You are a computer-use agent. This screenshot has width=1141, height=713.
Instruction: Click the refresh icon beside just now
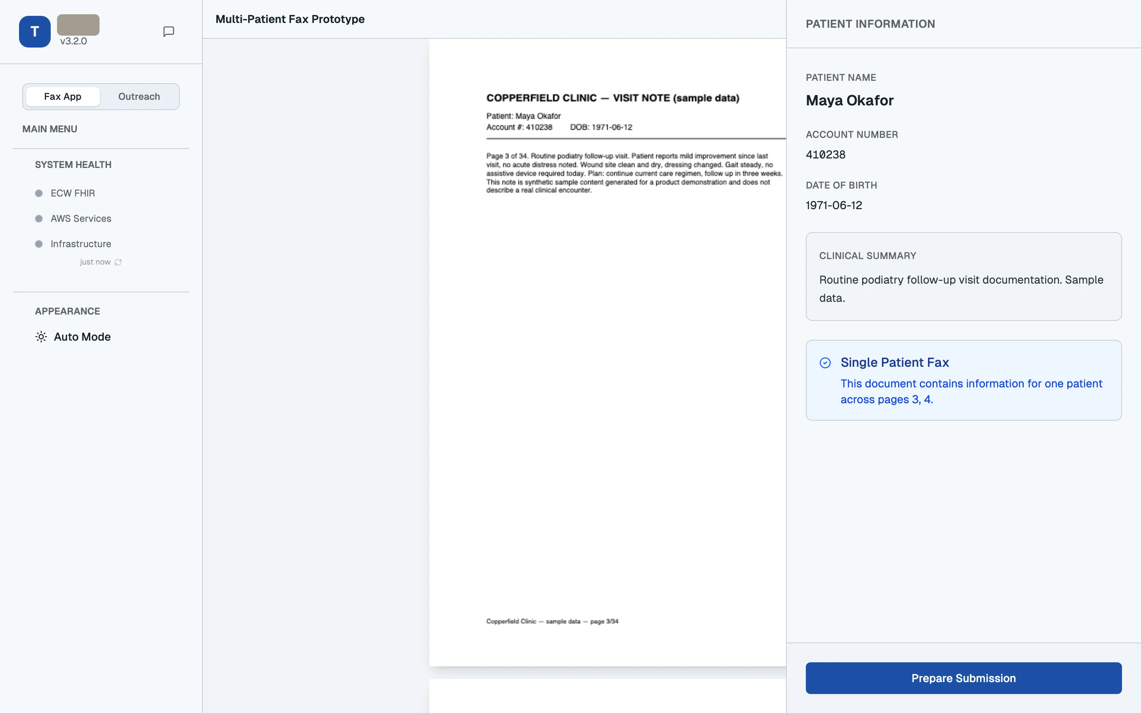[x=118, y=262]
